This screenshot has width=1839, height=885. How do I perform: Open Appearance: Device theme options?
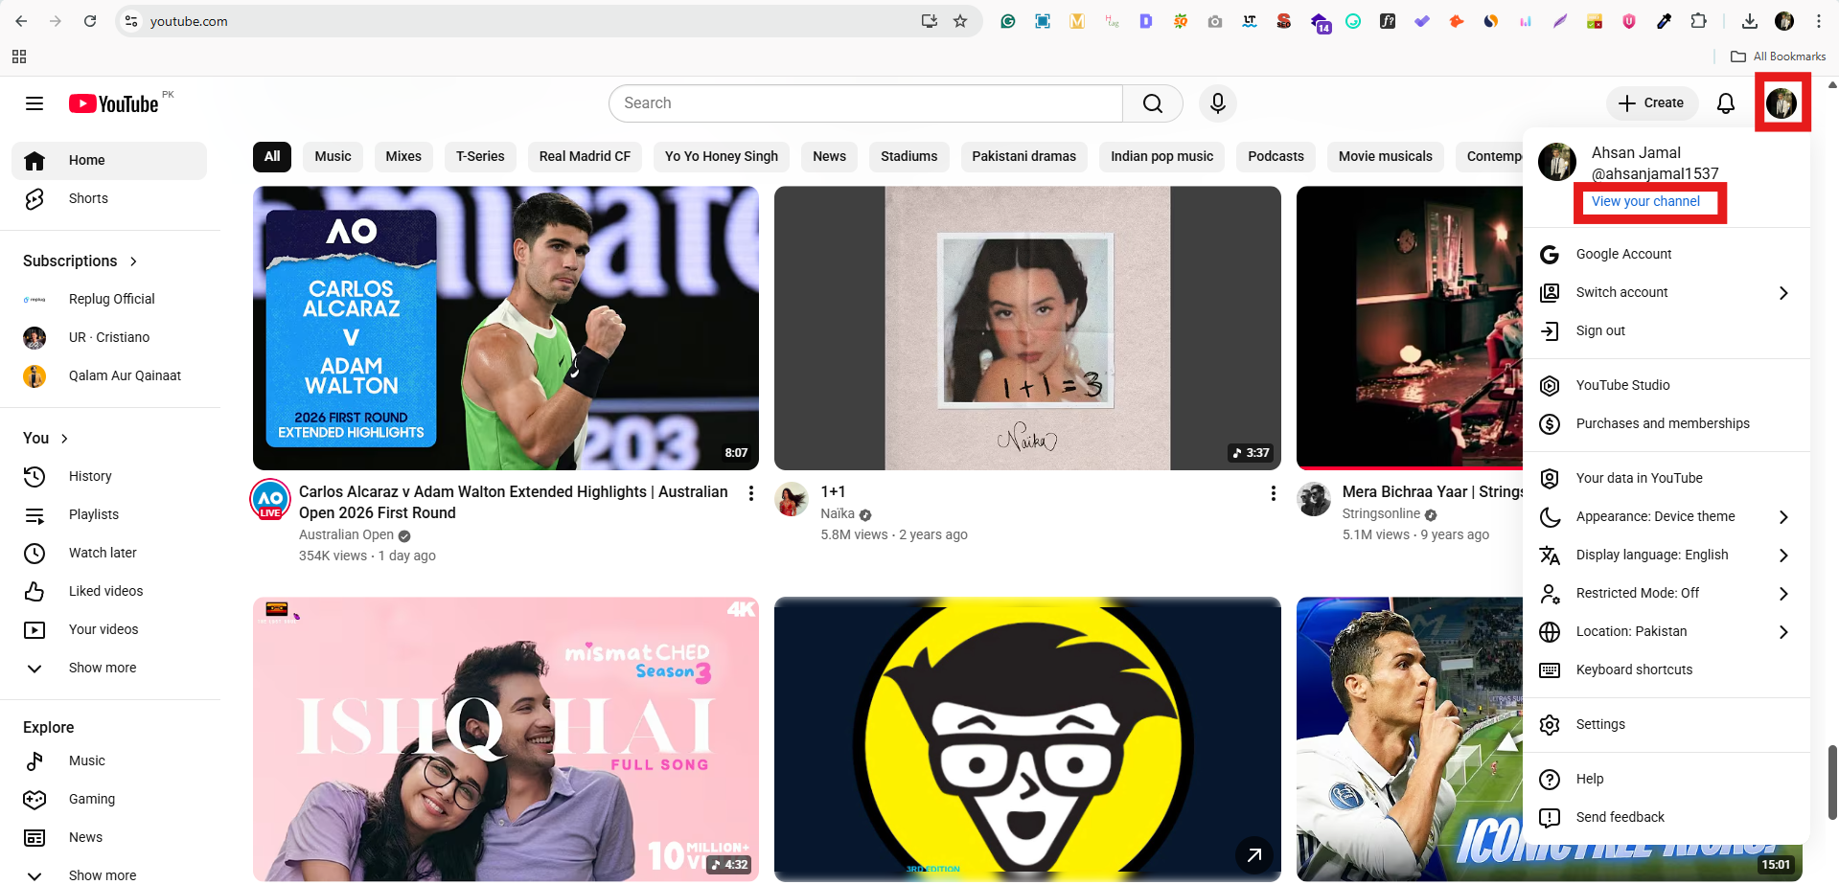pos(1655,516)
